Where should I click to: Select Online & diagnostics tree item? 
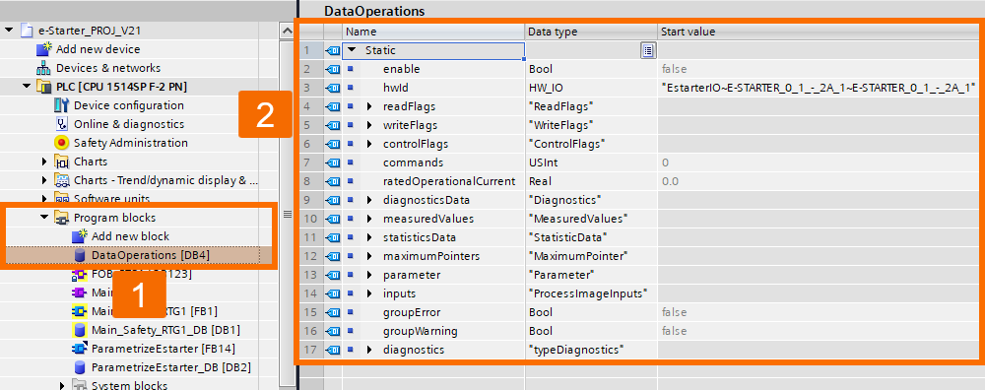pyautogui.click(x=129, y=124)
